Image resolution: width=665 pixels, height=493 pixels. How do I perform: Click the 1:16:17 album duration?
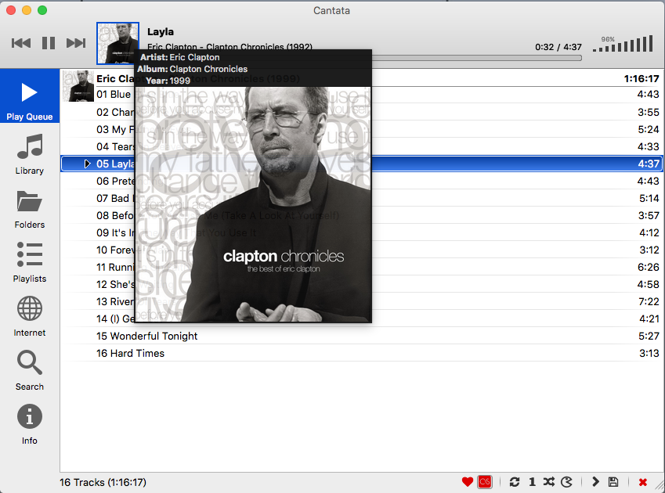[x=642, y=79]
